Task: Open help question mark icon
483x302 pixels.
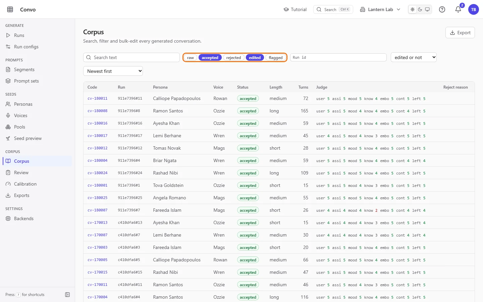Action: click(442, 9)
